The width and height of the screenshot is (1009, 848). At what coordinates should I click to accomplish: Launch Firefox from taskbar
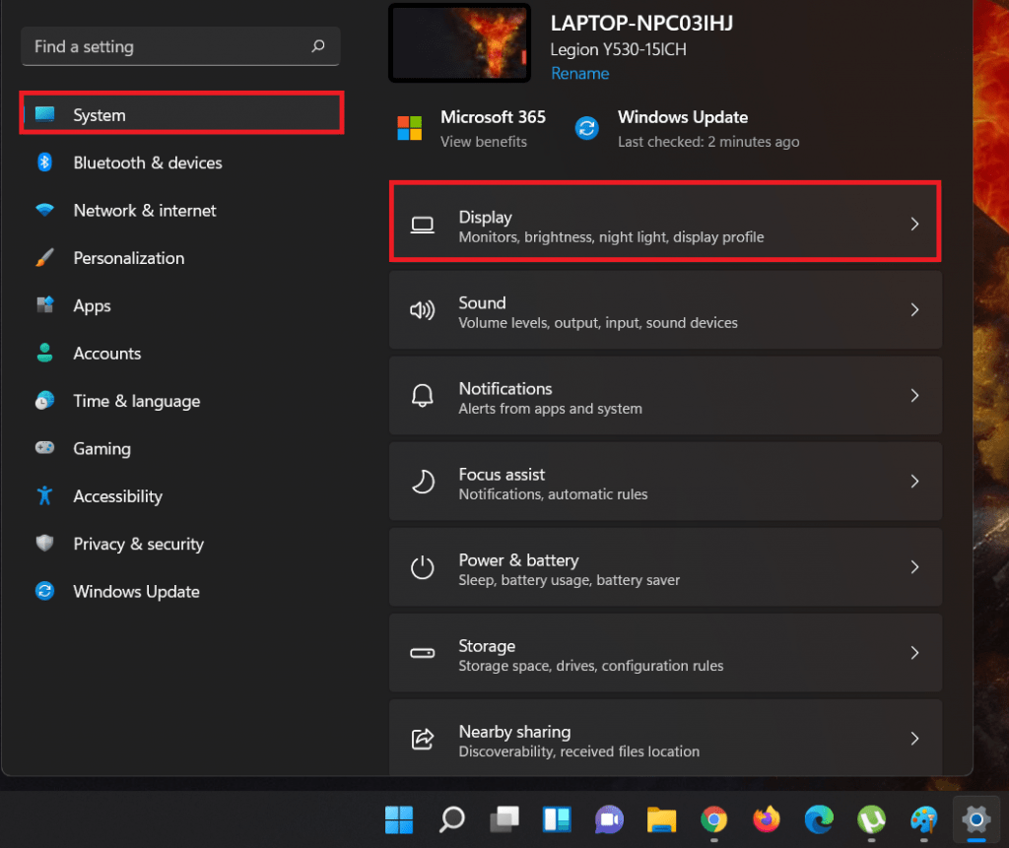click(767, 819)
